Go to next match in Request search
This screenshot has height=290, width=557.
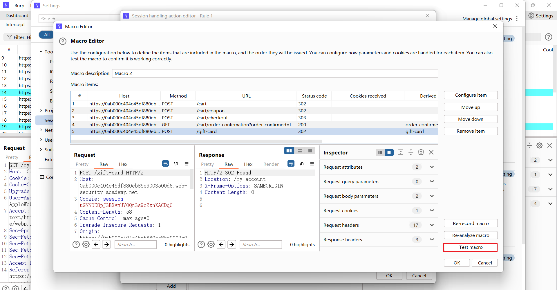[107, 245]
